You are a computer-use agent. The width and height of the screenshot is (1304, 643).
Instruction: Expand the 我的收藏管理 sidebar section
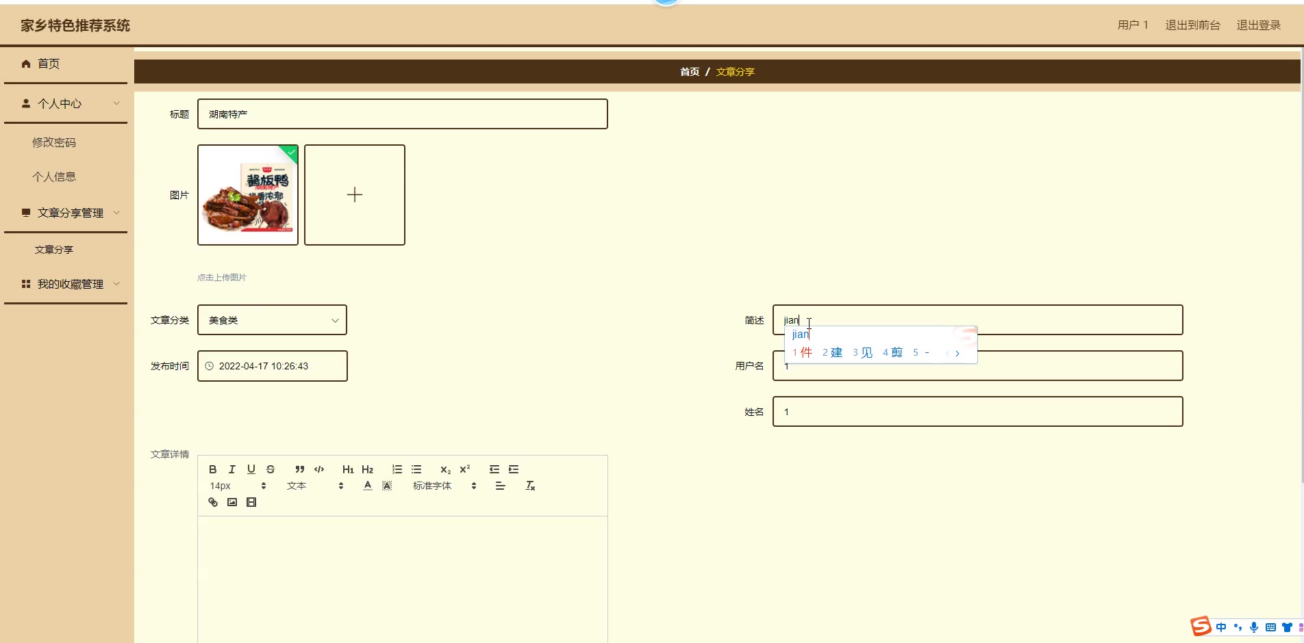pos(66,284)
